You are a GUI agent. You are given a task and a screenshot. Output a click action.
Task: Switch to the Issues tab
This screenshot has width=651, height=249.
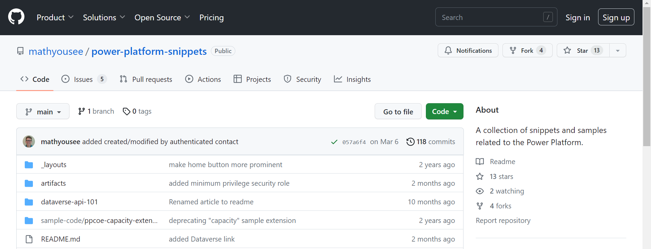tap(84, 79)
